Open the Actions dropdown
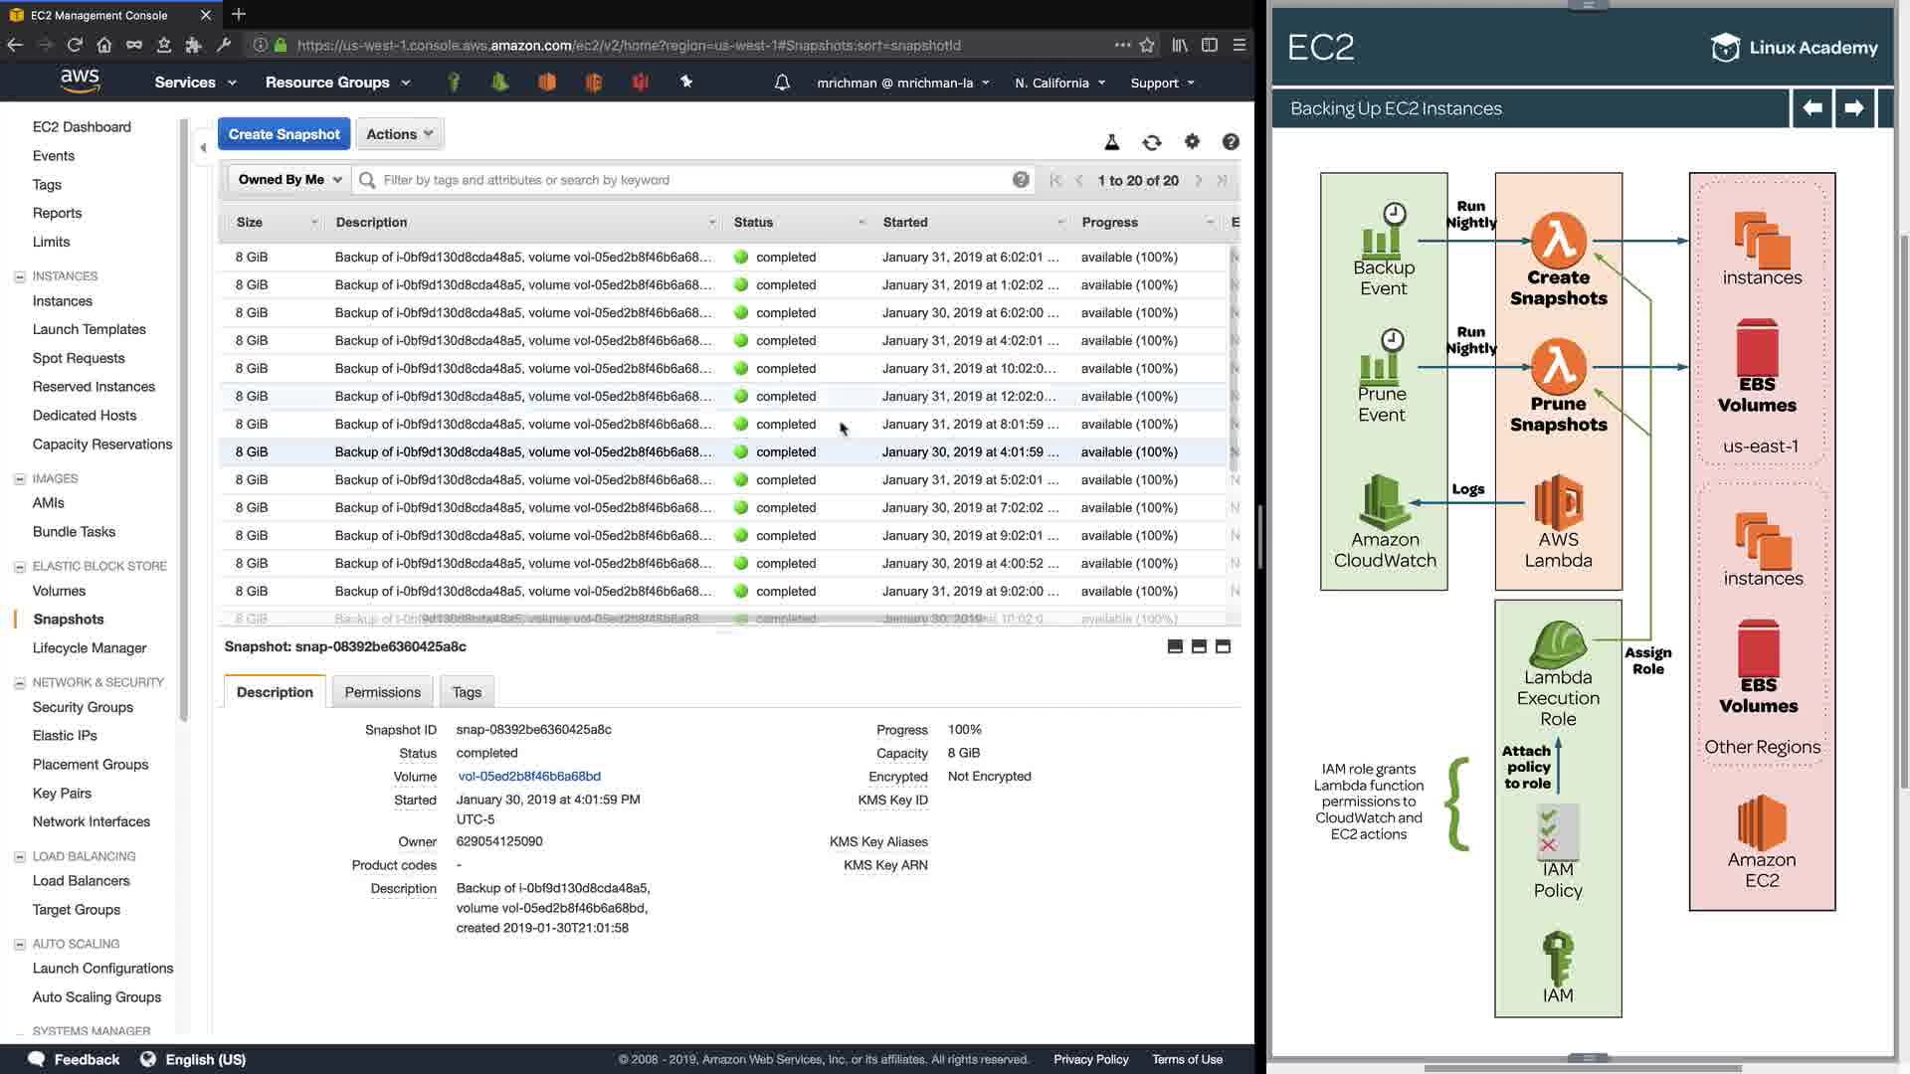Screen dimensions: 1910x1074 (x=399, y=134)
